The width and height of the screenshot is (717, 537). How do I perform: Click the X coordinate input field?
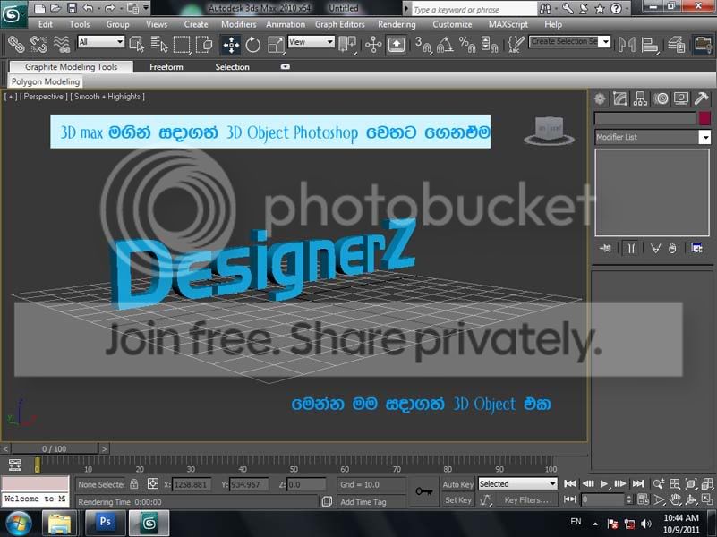(x=192, y=484)
